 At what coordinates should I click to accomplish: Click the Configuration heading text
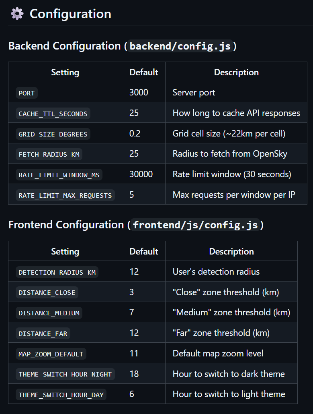tap(70, 14)
